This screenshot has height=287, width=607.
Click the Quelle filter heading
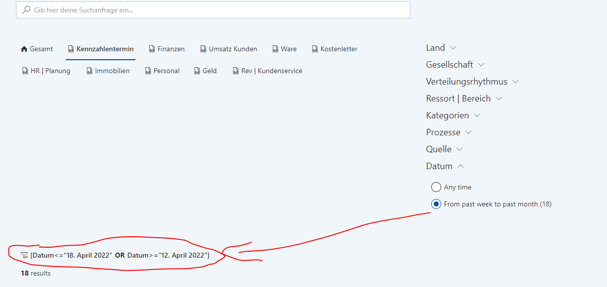(x=439, y=149)
